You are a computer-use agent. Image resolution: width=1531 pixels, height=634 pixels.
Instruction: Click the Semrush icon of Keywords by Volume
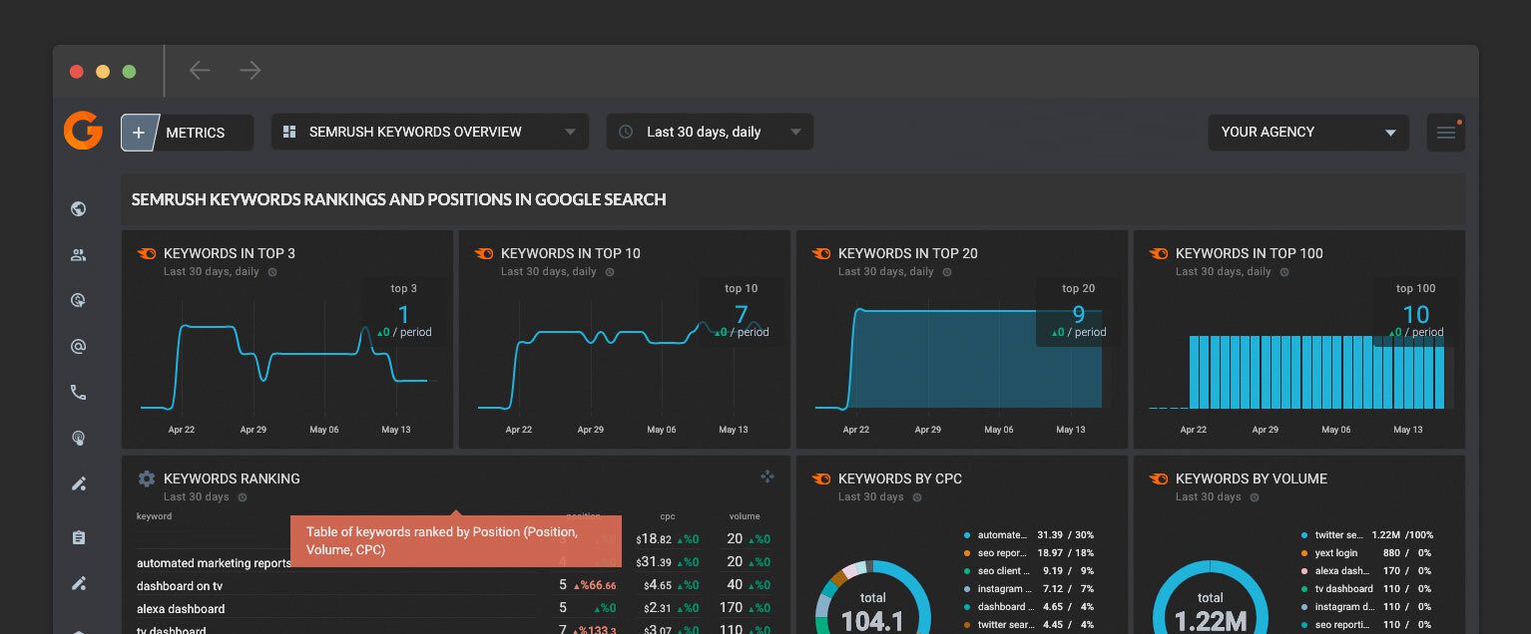[x=1159, y=478]
